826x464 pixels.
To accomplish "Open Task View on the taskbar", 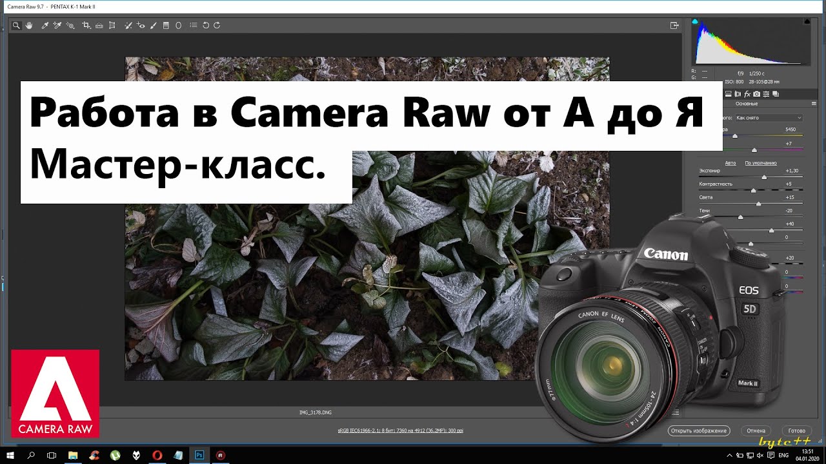I will click(x=52, y=455).
